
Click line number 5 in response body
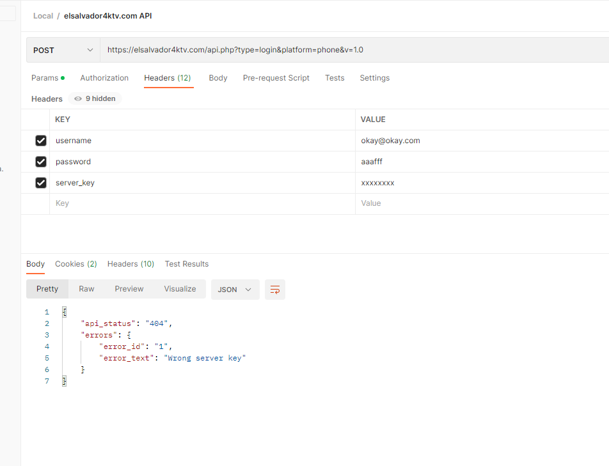coord(47,357)
